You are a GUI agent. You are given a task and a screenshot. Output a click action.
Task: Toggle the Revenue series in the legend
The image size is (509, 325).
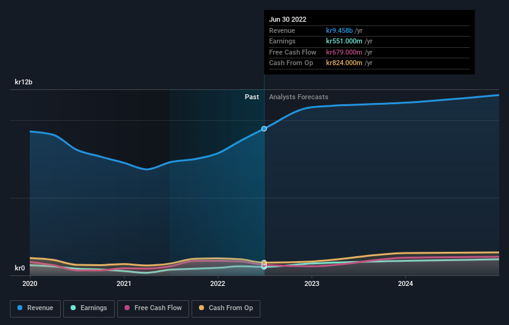pyautogui.click(x=35, y=308)
